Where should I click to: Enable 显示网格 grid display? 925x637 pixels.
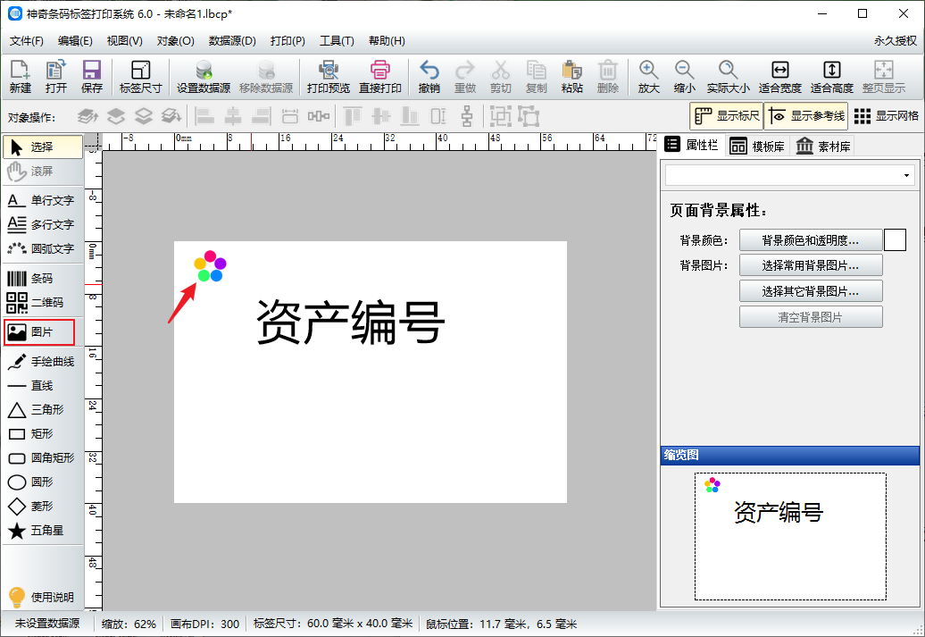tap(886, 116)
